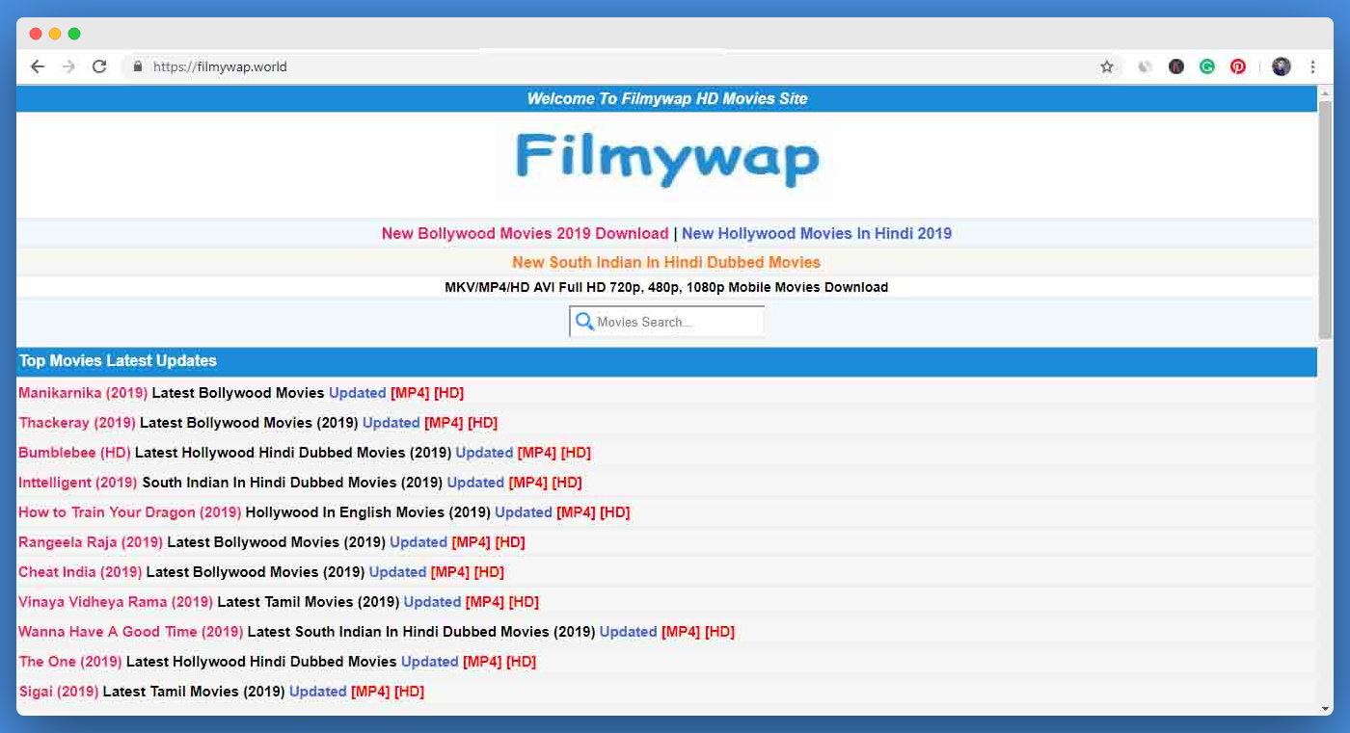Viewport: 1350px width, 733px height.
Task: Click the magnifier icon in Movies Search
Action: (x=584, y=321)
